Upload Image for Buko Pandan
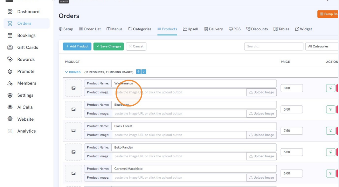This screenshot has height=187, width=339. click(x=262, y=156)
